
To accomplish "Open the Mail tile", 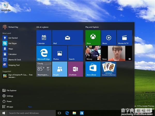I will [67, 38].
